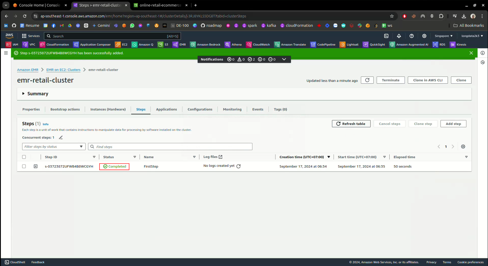The width and height of the screenshot is (488, 266).
Task: Open the Filter steps by status dropdown
Action: click(53, 147)
